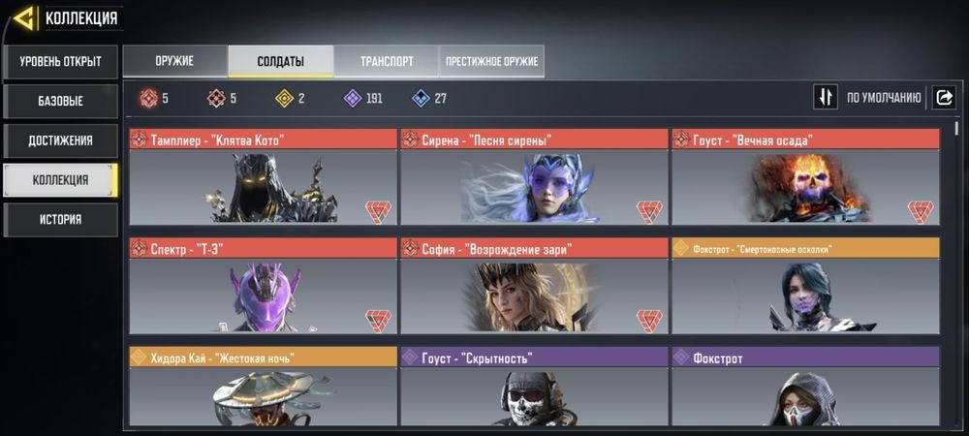Open the История sidebar section
The width and height of the screenshot is (969, 436).
pos(60,220)
